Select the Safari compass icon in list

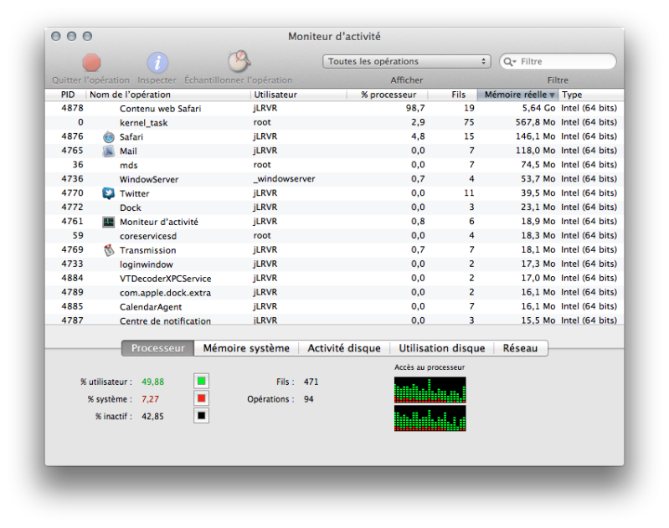click(x=109, y=137)
